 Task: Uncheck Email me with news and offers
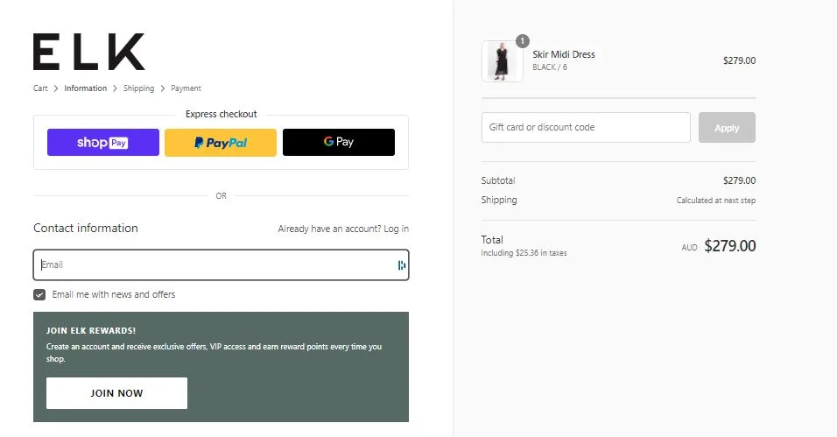pyautogui.click(x=39, y=295)
